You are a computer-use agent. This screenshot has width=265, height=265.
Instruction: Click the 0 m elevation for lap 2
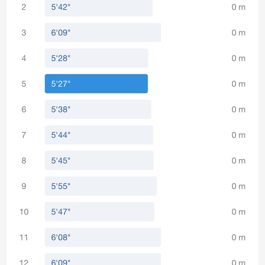(x=238, y=7)
